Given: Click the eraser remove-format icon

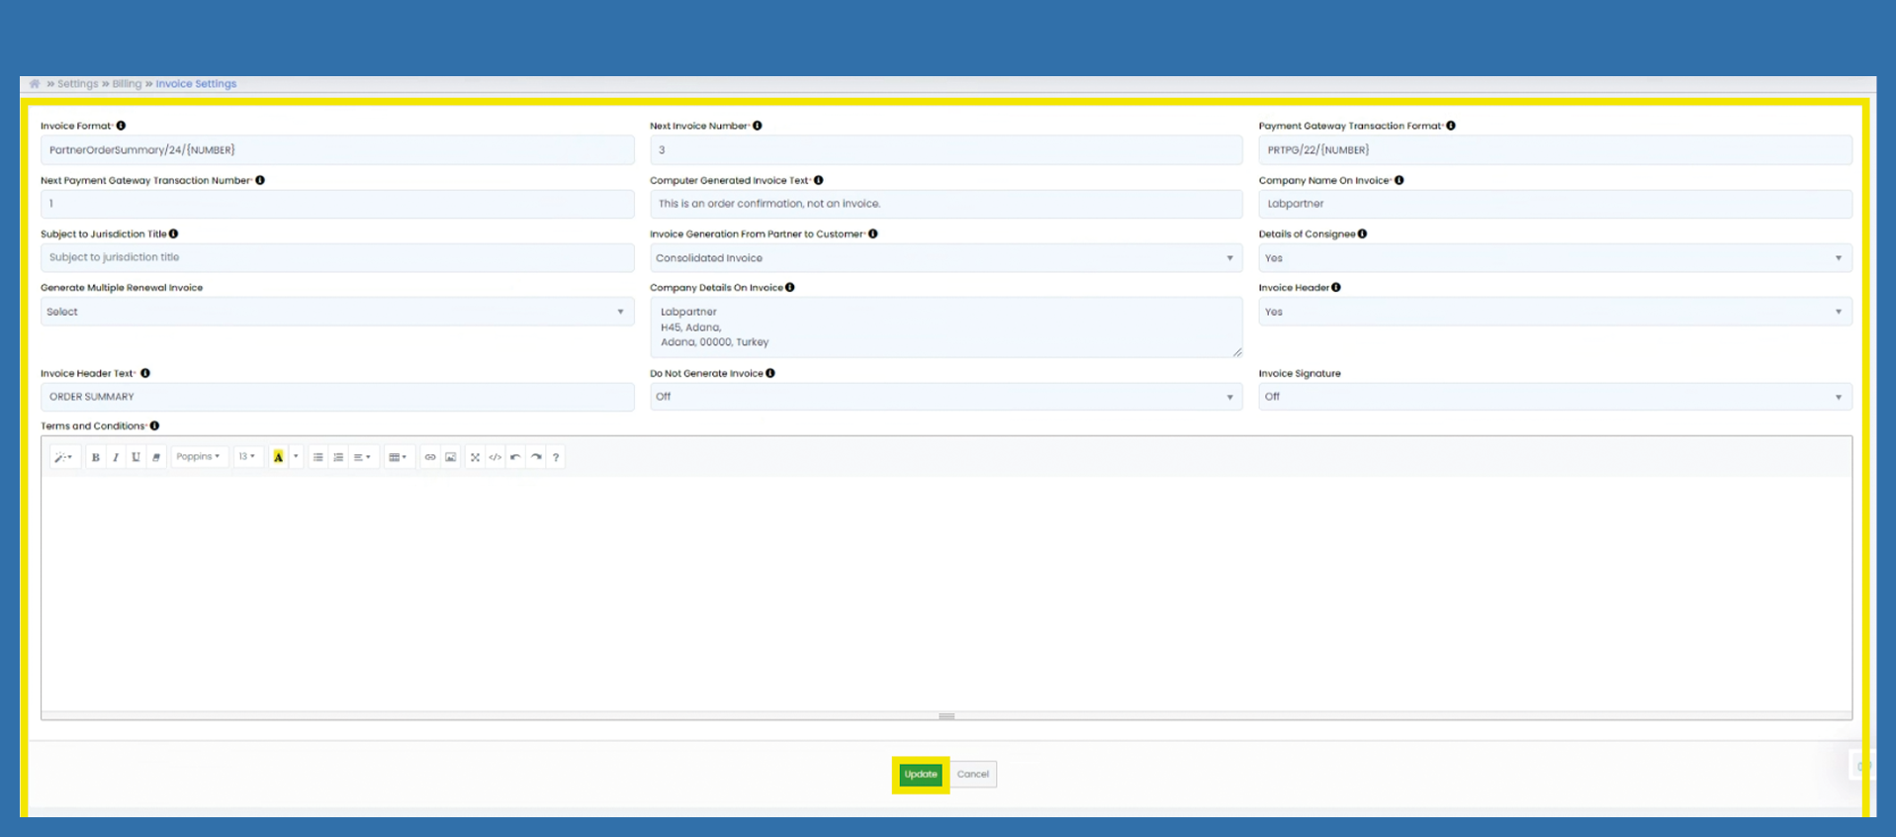Looking at the screenshot, I should [x=156, y=457].
